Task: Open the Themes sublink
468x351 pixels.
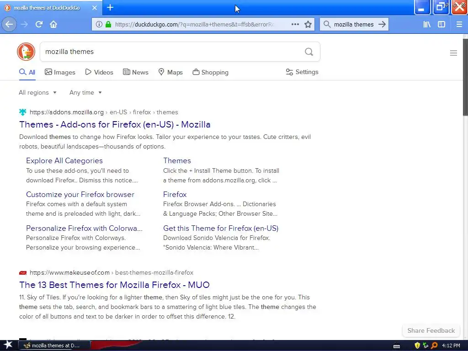Action: click(x=177, y=160)
